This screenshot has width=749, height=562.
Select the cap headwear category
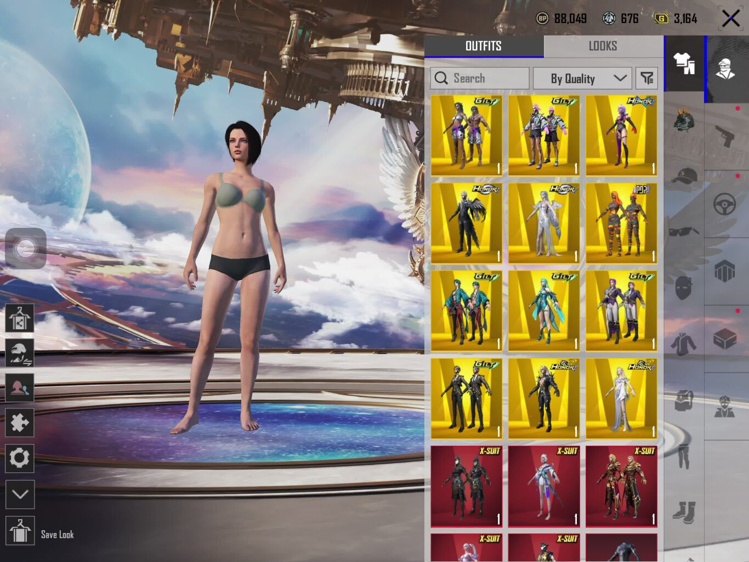[x=684, y=176]
